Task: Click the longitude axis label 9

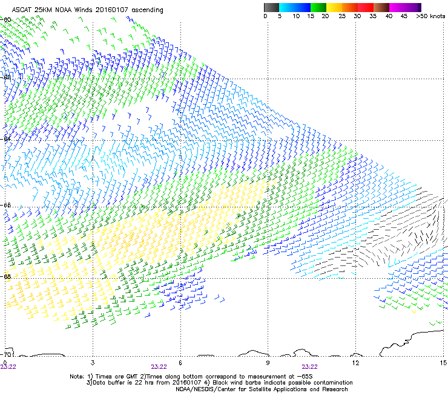Action: 268,363
